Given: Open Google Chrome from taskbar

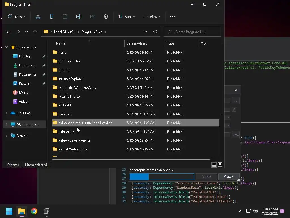Looking at the screenshot, I should [x=34, y=211].
